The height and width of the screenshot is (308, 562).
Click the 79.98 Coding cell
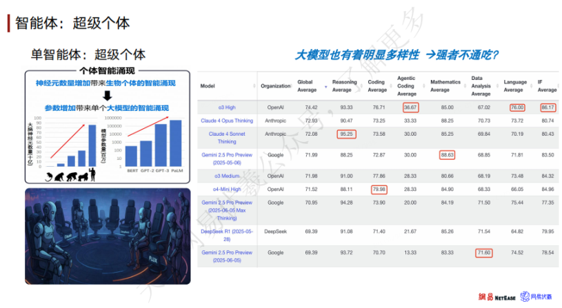(x=379, y=189)
